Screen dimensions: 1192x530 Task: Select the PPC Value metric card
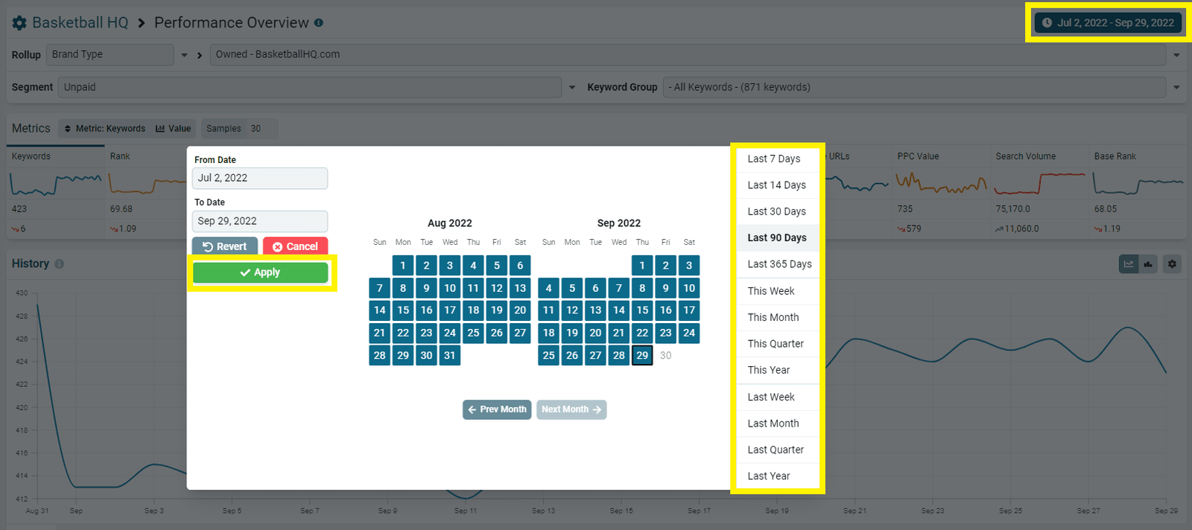click(941, 192)
